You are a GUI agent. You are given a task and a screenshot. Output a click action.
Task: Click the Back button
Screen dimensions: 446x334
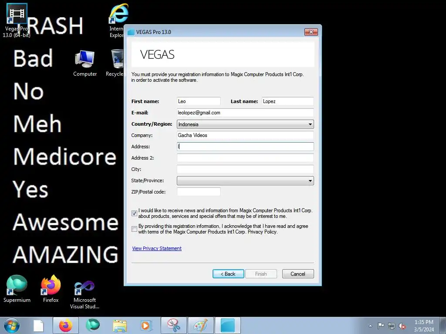click(228, 274)
